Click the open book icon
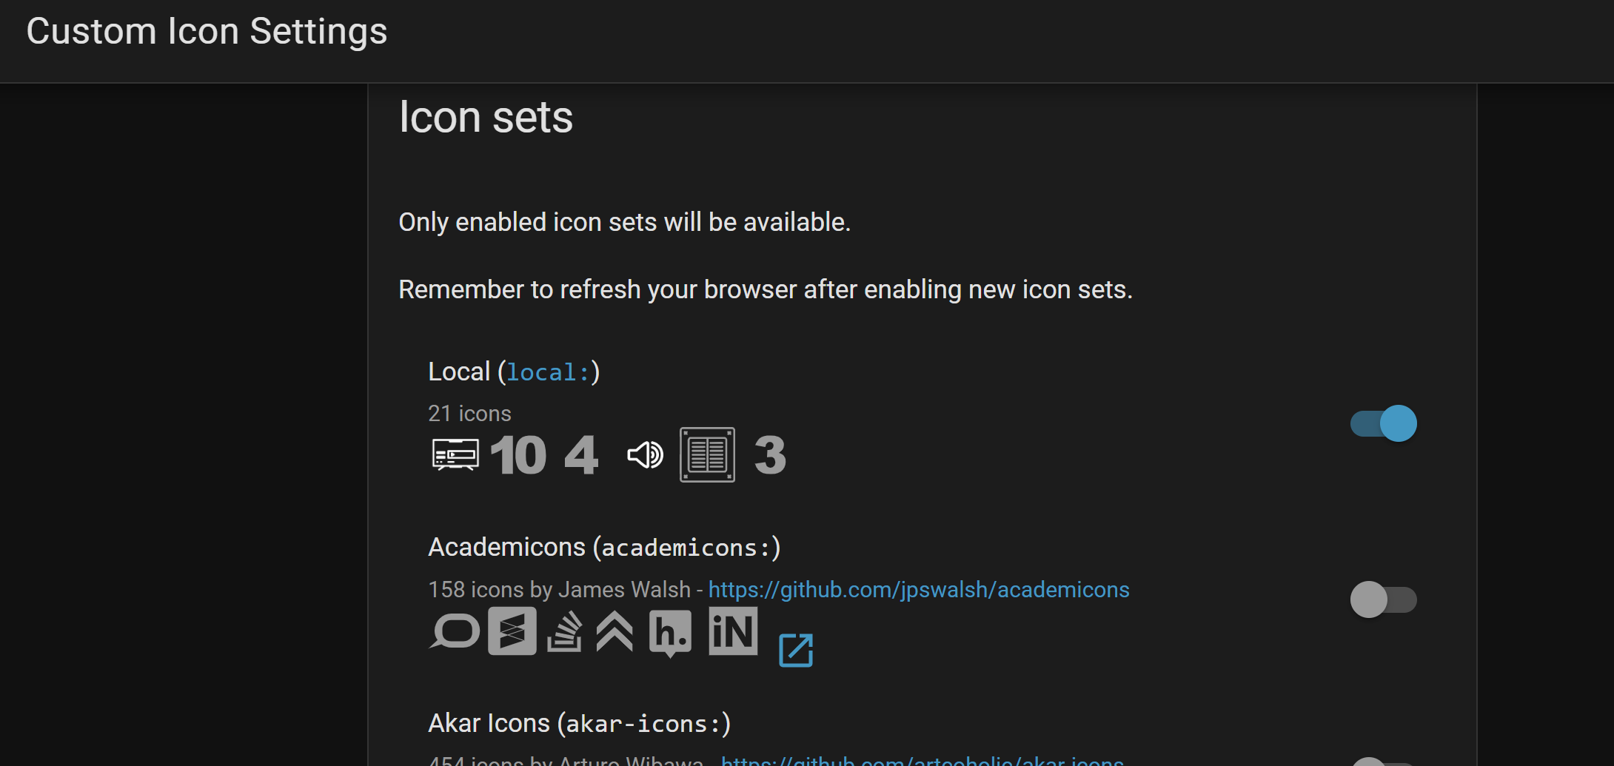The height and width of the screenshot is (766, 1614). [707, 455]
